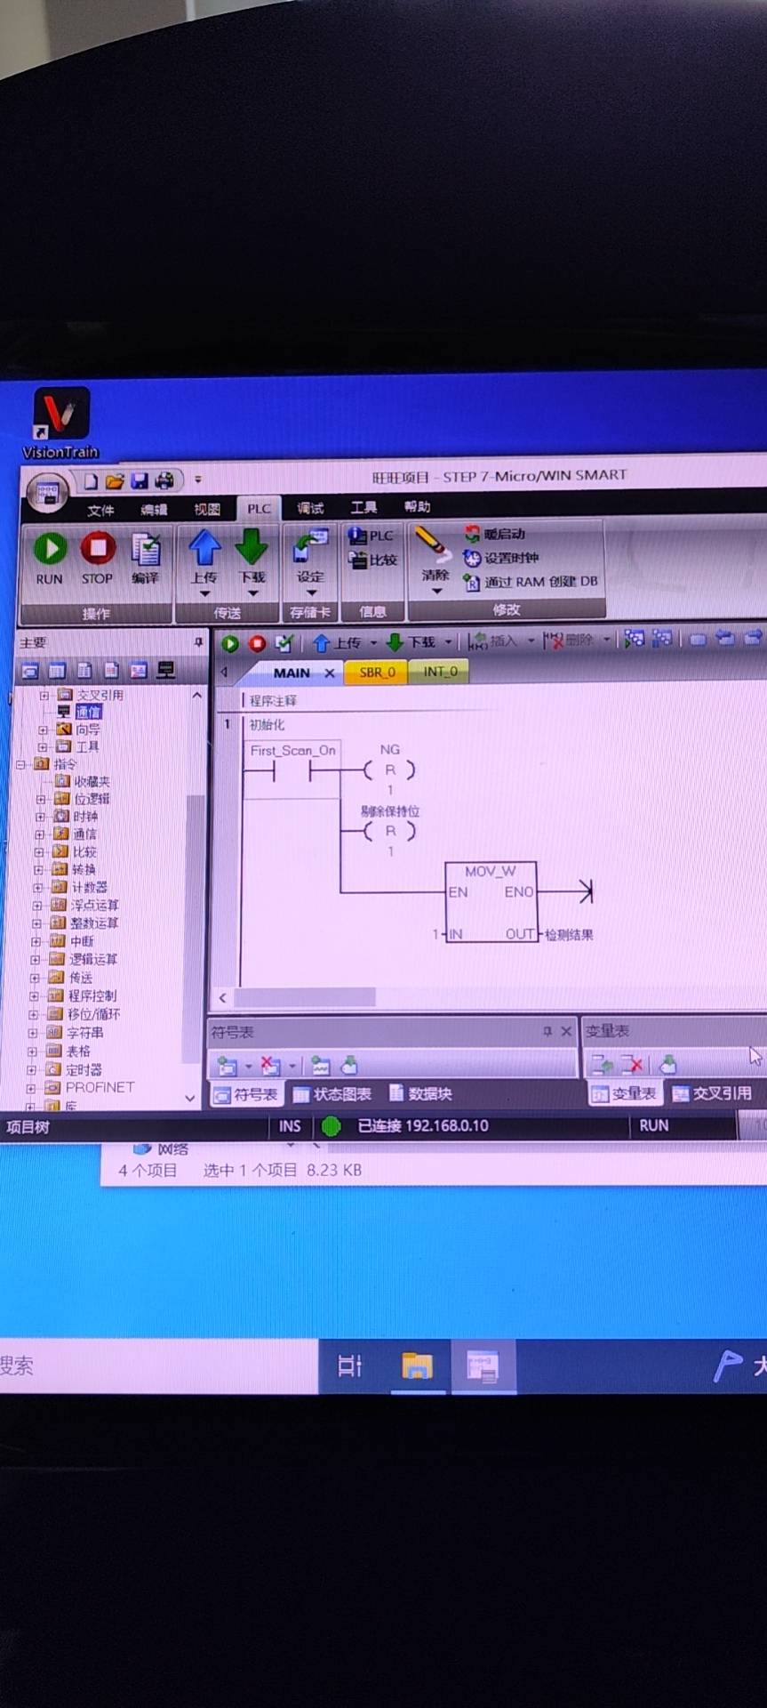Click MOV_W instruction box in network 1

[491, 902]
